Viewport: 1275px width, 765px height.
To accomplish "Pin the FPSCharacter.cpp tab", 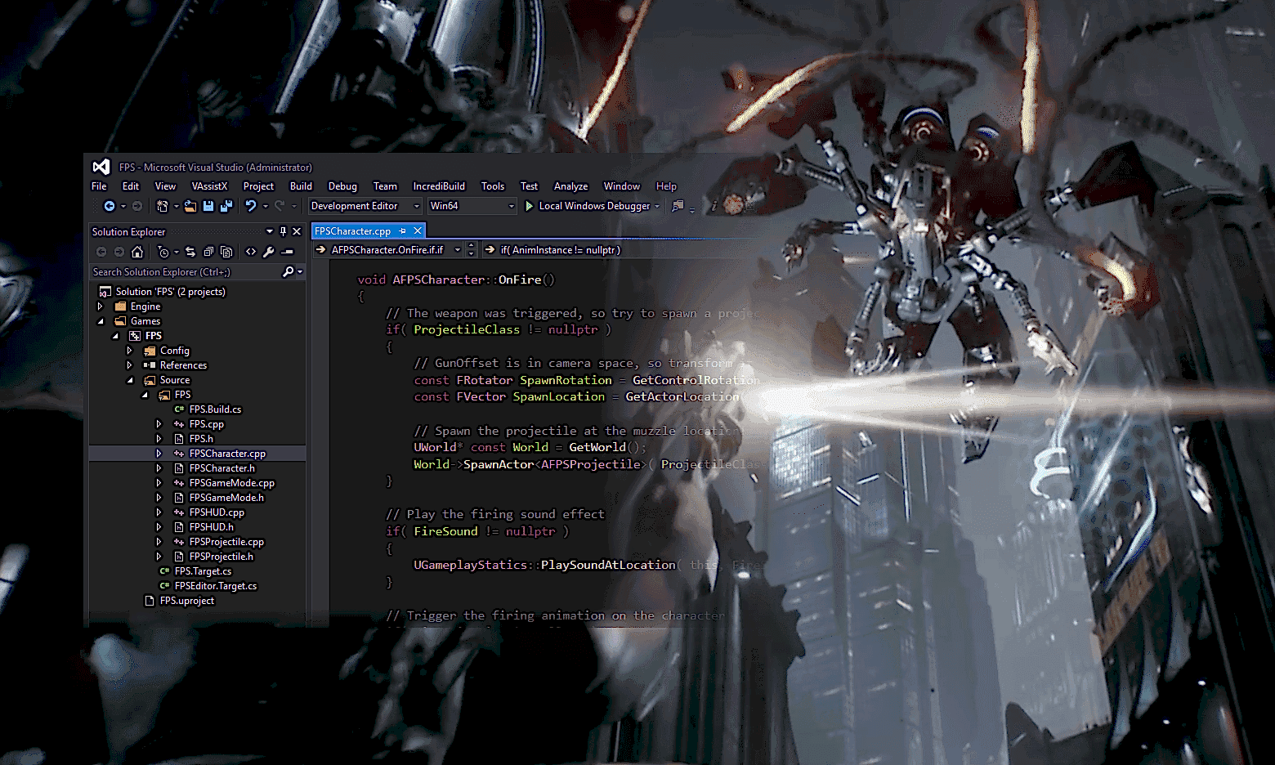I will 403,231.
